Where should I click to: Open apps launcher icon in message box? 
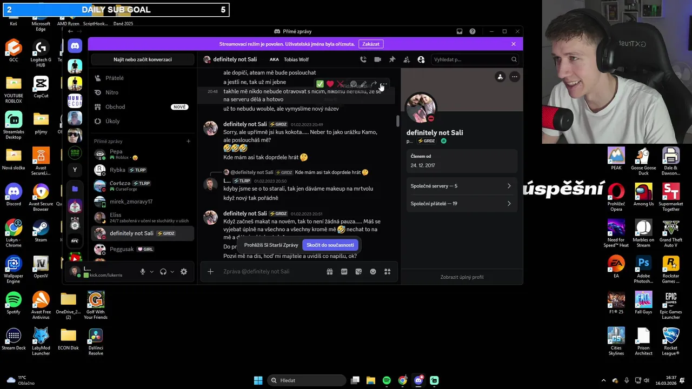[387, 272]
